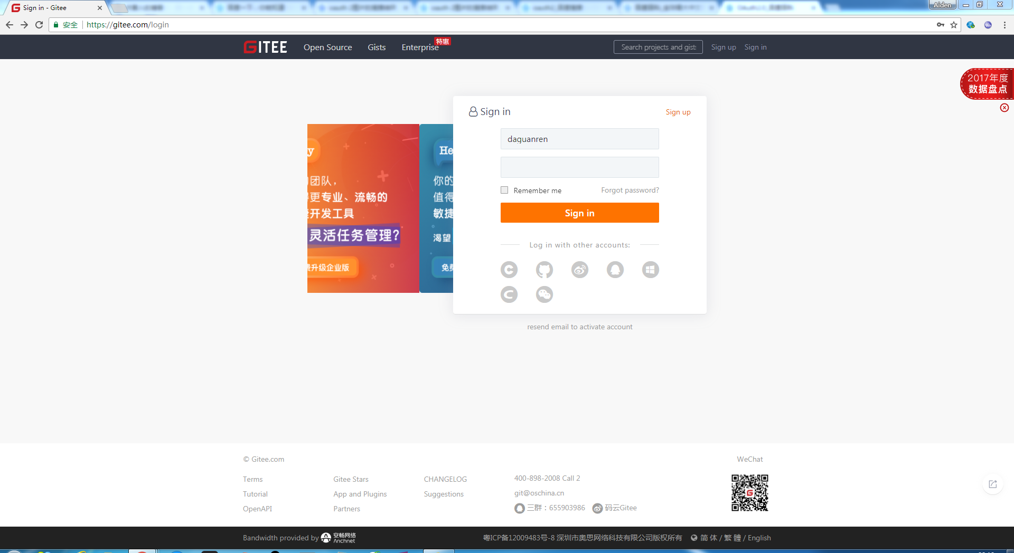The height and width of the screenshot is (553, 1014).
Task: Click the browser address bar URL
Action: (x=128, y=25)
